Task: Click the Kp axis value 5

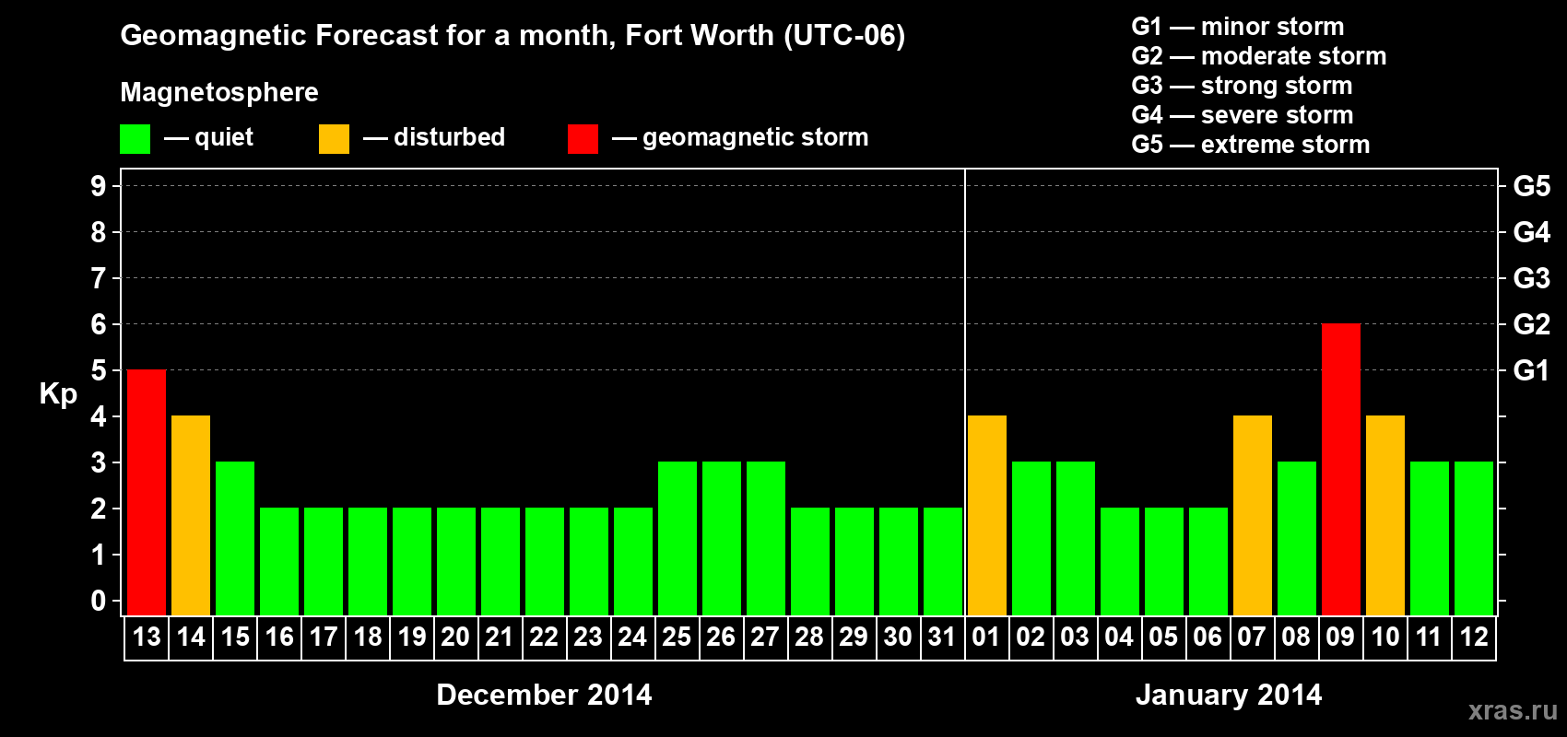Action: point(99,370)
